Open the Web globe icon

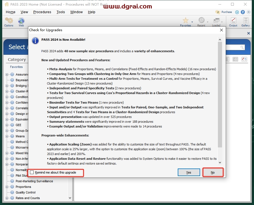pyautogui.click(x=21, y=20)
